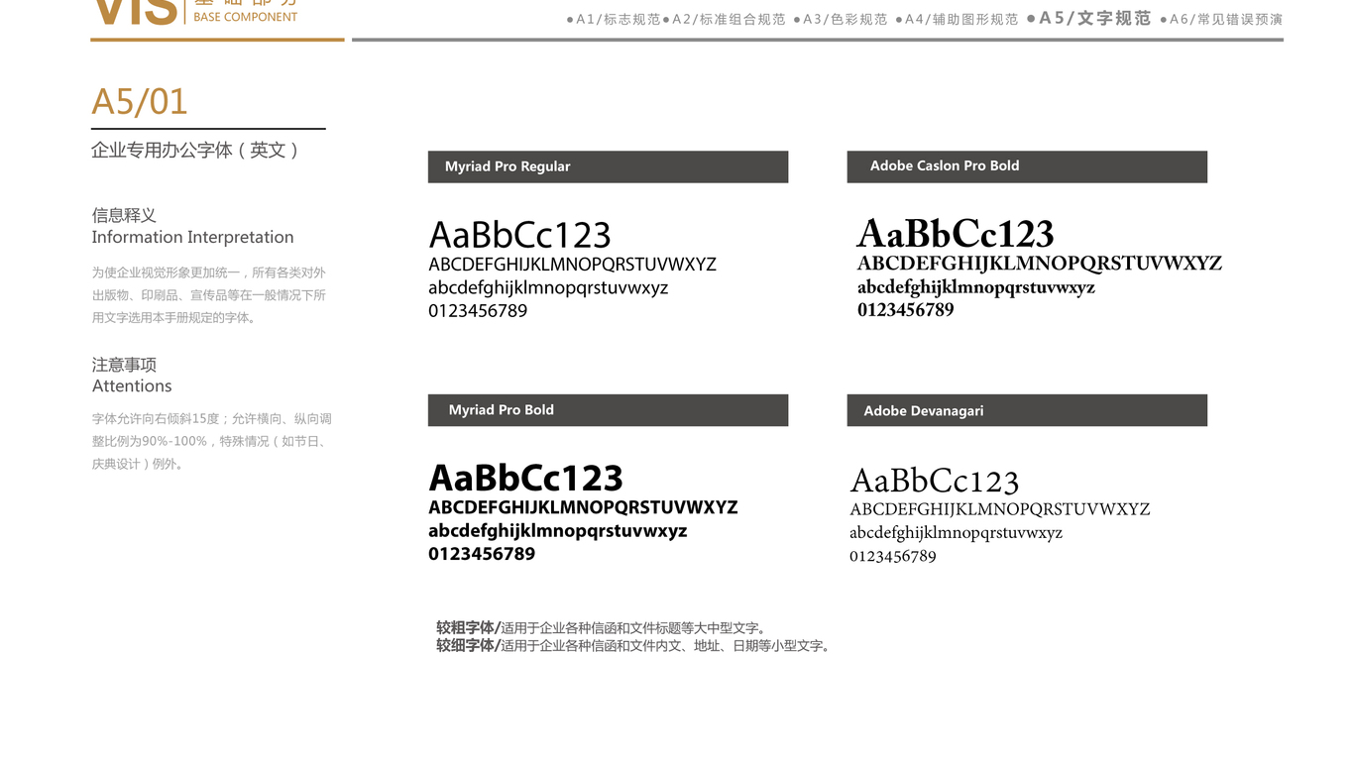Screen dimensions: 1354x761
Task: Click the uppercase alphabet under Myriad Pro Bold
Action: (x=583, y=507)
